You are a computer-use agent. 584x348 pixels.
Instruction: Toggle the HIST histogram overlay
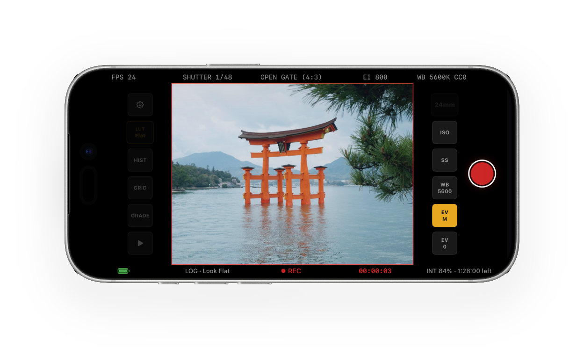pos(140,160)
